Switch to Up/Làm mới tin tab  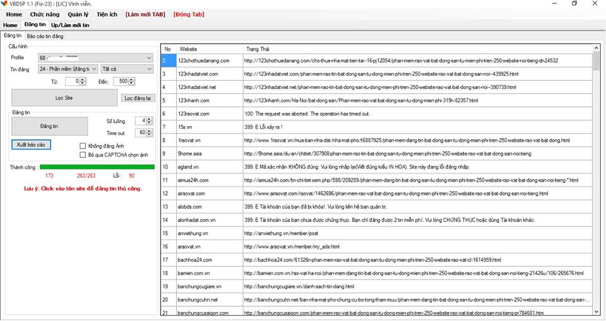pos(70,25)
